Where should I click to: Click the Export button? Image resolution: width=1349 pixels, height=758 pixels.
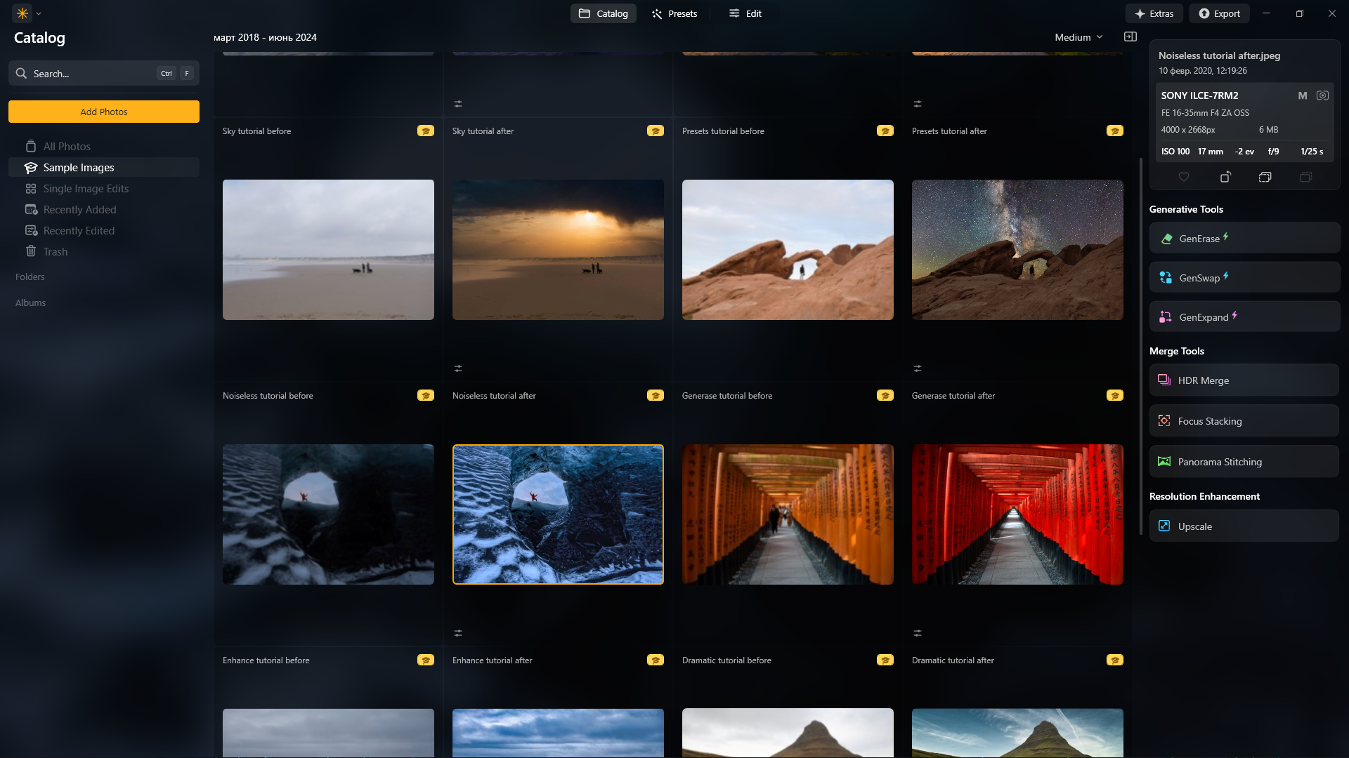click(1219, 13)
